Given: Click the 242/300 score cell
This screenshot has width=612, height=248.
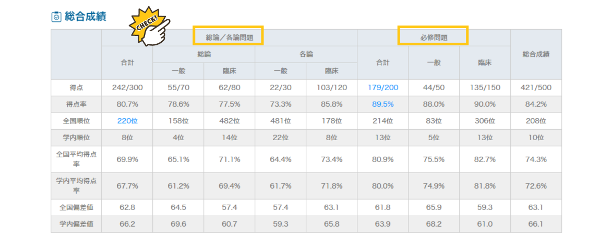Looking at the screenshot, I should pos(127,88).
